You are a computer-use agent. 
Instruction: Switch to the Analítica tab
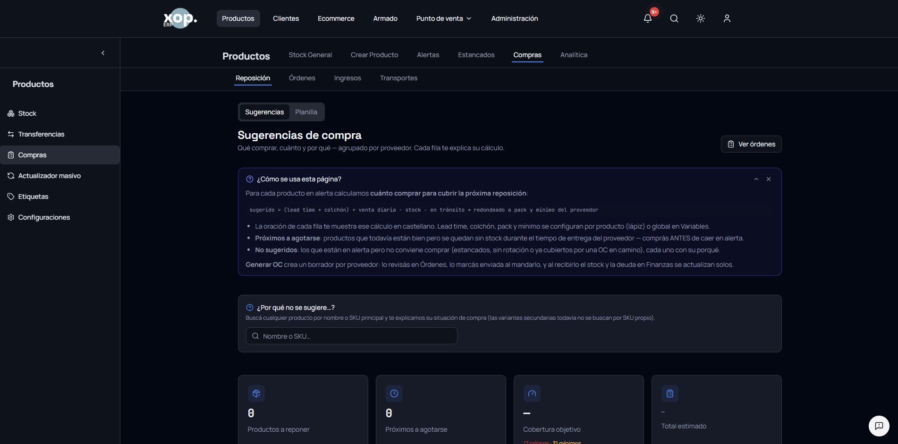(x=574, y=55)
